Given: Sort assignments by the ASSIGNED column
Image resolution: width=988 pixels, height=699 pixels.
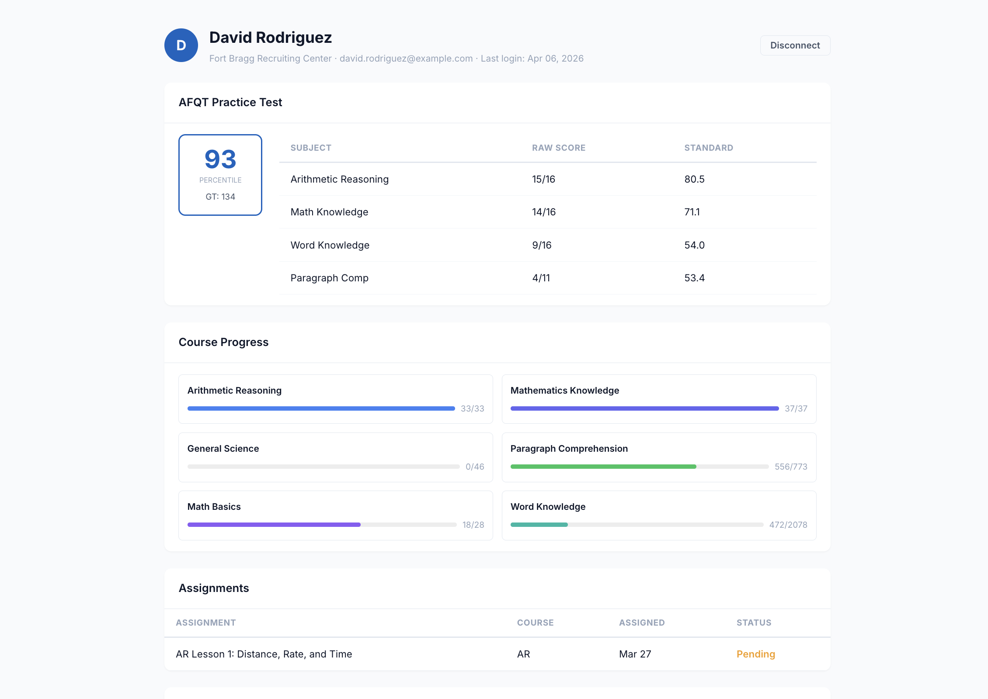Looking at the screenshot, I should (641, 623).
